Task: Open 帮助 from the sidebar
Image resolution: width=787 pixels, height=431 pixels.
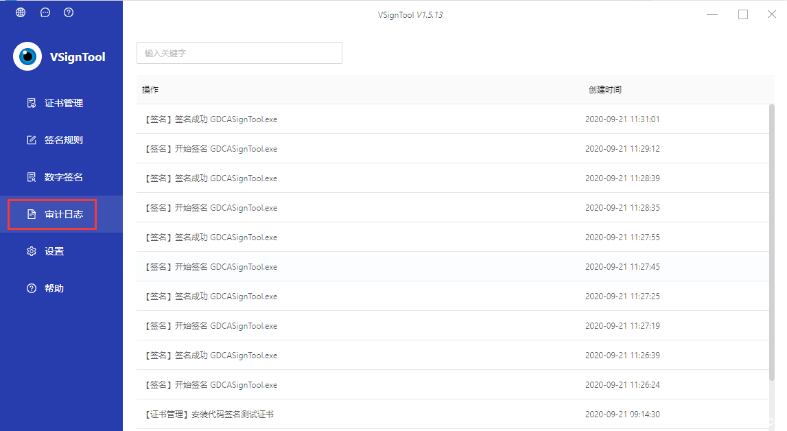Action: pos(61,288)
